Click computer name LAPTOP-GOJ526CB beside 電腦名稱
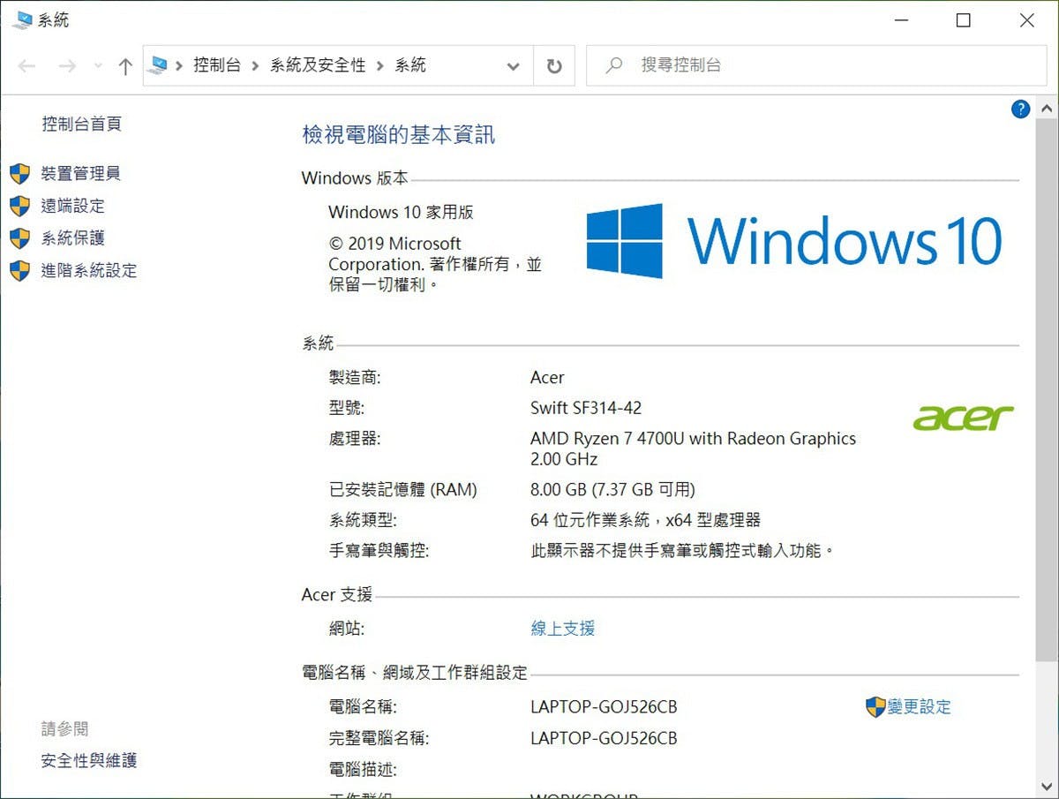 (x=604, y=707)
